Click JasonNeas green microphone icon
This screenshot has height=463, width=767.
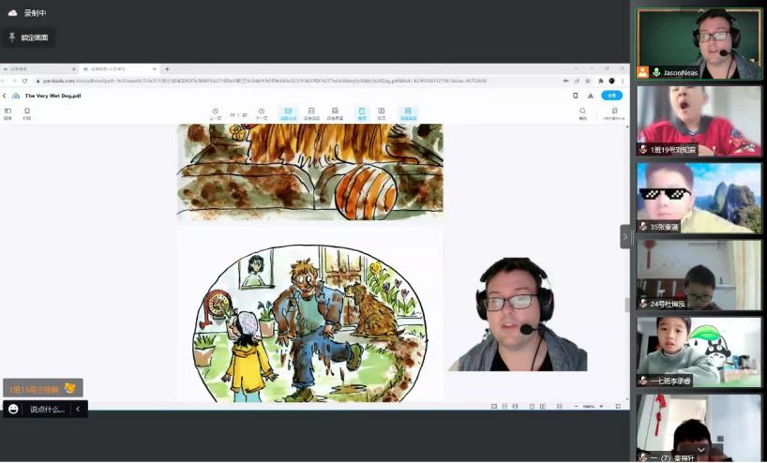[x=656, y=72]
